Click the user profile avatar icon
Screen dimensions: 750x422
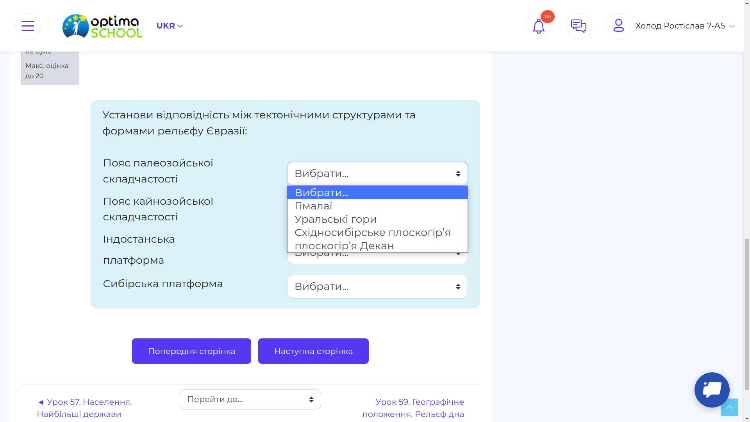(x=618, y=26)
